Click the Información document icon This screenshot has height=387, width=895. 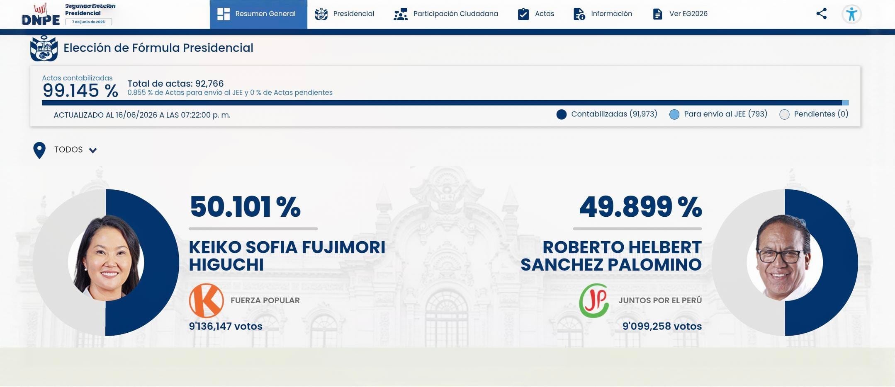point(579,14)
